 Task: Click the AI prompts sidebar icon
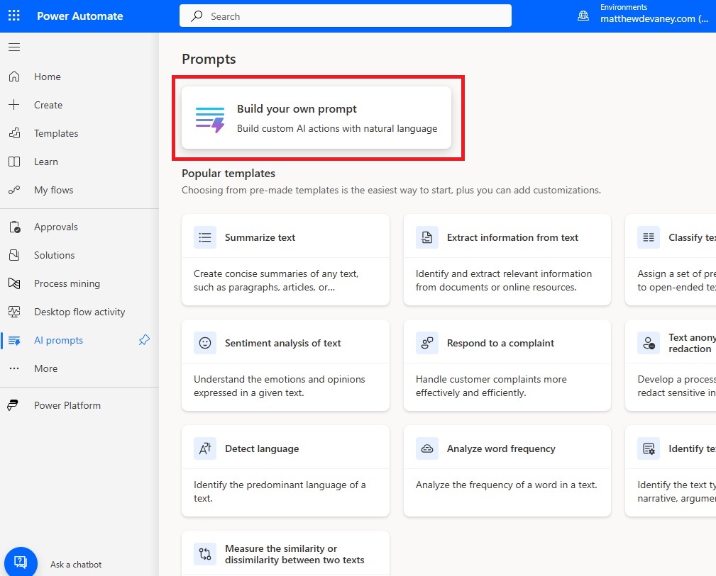pyautogui.click(x=14, y=340)
